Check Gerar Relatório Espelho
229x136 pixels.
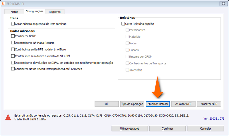click(123, 24)
